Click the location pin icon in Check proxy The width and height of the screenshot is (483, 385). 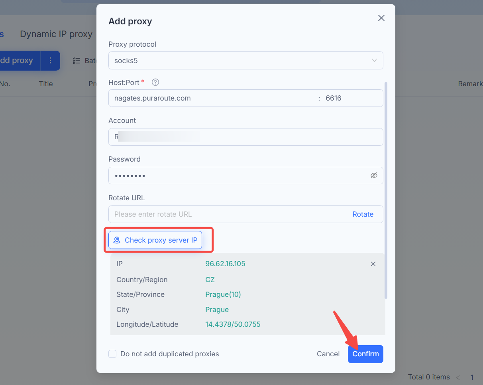pos(117,240)
